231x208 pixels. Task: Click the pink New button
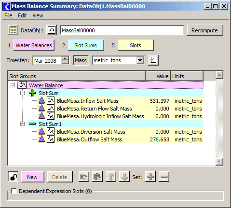[x=33, y=177]
